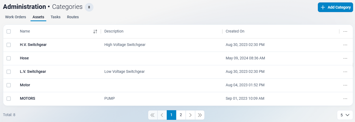Open actions menu for L.V. Switchgear row
355x122 pixels.
tap(345, 72)
